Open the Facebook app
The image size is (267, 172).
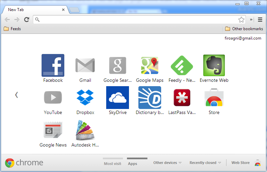[x=53, y=65]
